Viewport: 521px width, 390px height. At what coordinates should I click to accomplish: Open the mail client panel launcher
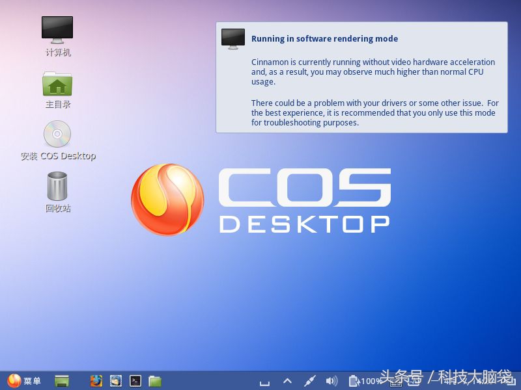tap(116, 381)
